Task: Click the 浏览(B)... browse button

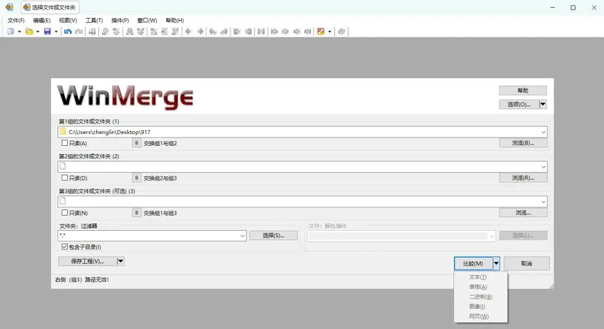Action: (x=522, y=143)
